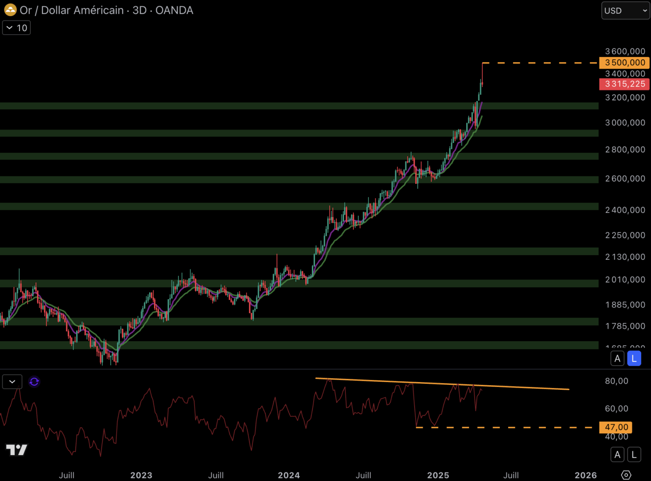
Task: Click the orange 47,00 RSI level label
Action: [x=616, y=428]
